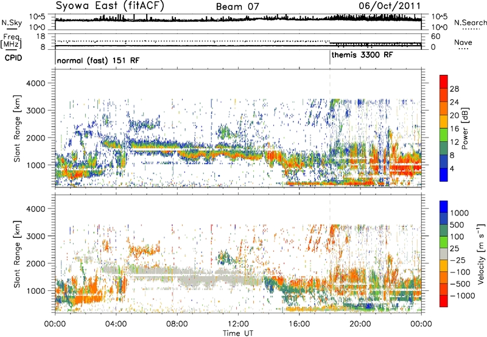
Task: Click the 500 label on Velocity color bar
Action: (x=457, y=225)
